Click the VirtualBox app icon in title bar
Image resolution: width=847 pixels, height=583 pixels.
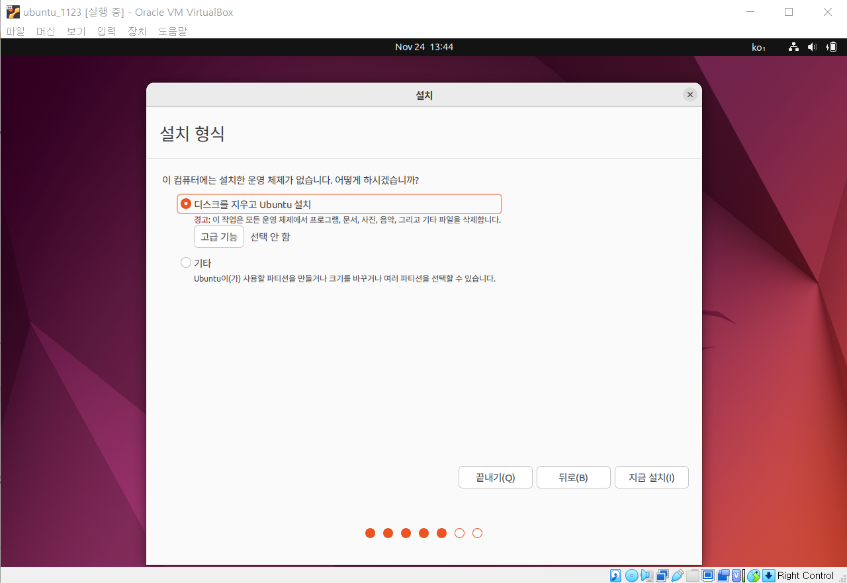click(13, 12)
